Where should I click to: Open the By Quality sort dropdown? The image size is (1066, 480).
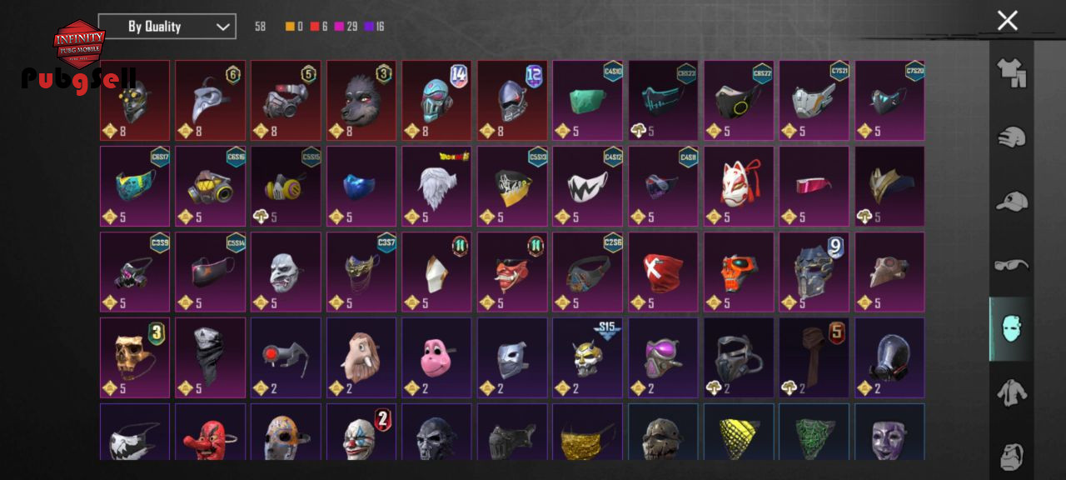pos(167,27)
